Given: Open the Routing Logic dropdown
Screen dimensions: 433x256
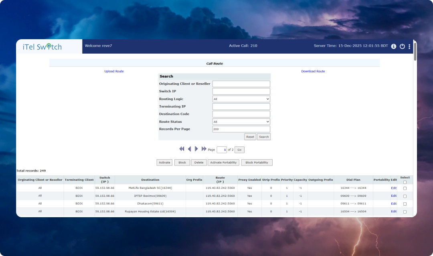Looking at the screenshot, I should 241,99.
